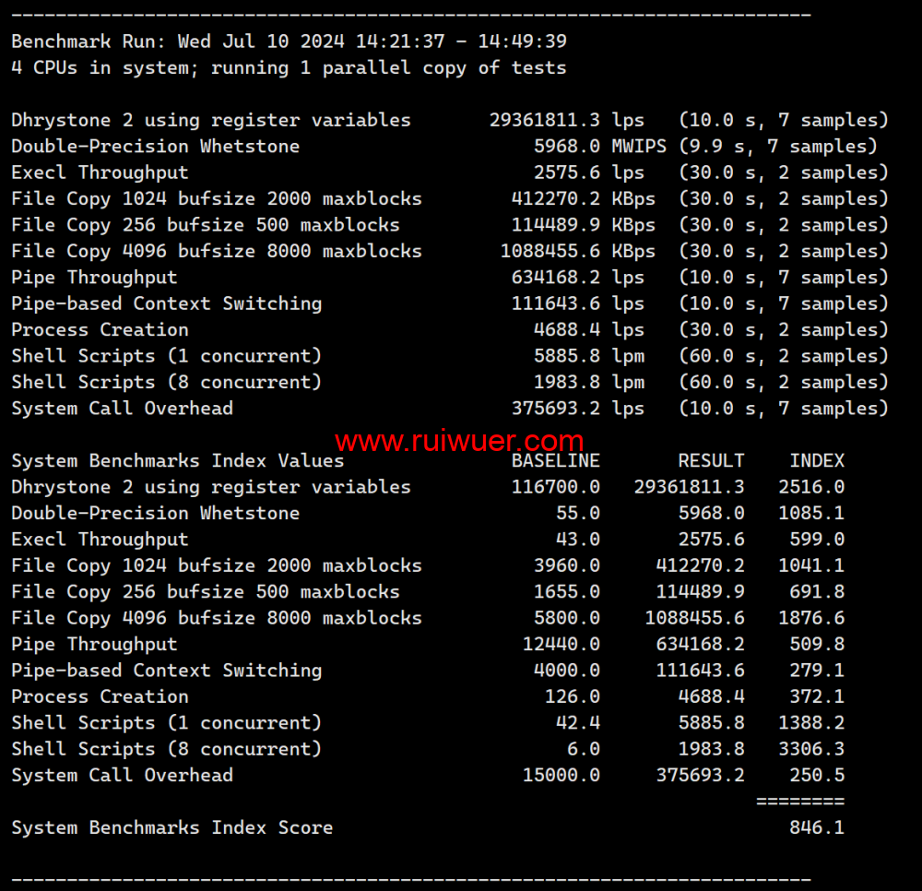This screenshot has height=891, width=922.
Task: Click the Shell Scripts (8 concurrent) index 3306.3
Action: click(810, 749)
